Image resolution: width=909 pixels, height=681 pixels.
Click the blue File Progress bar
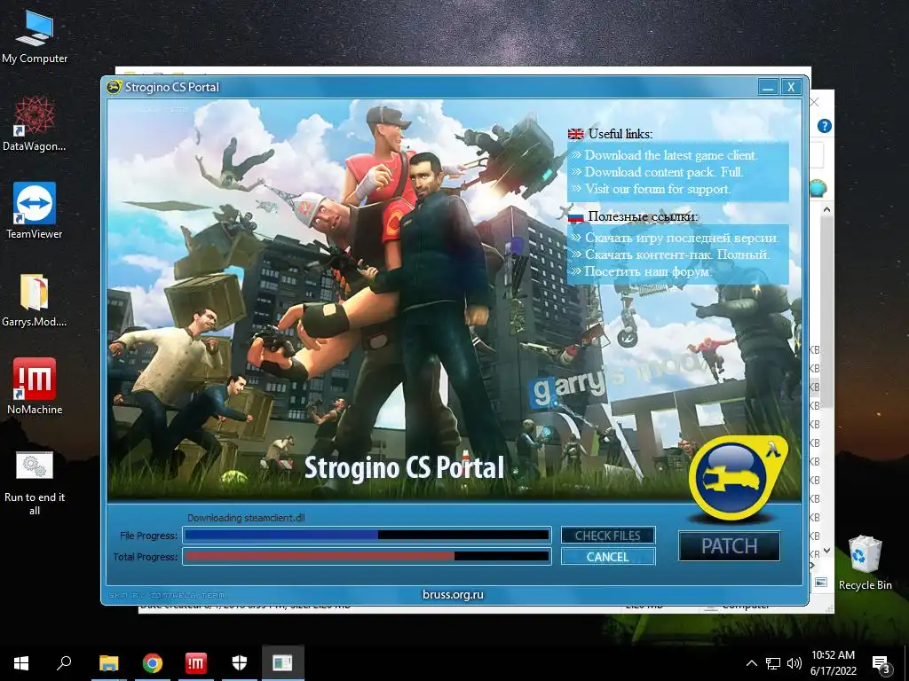[367, 535]
